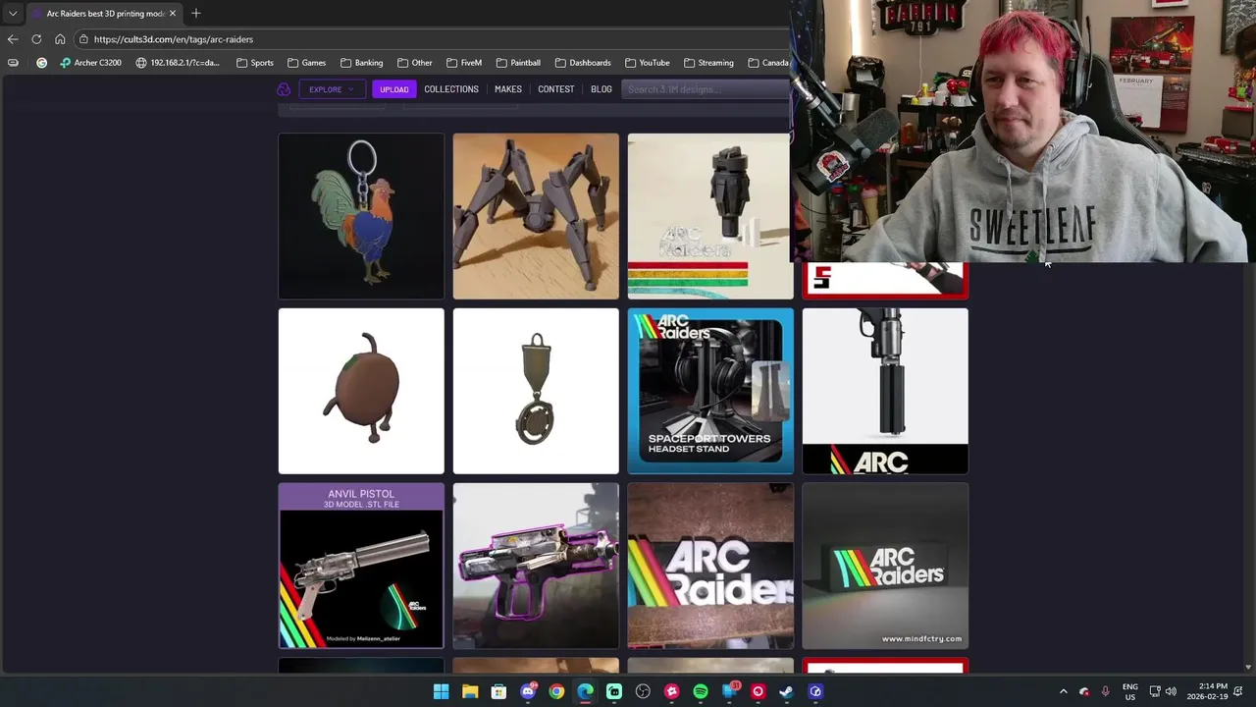
Task: Expand the Games bookmark folder
Action: tap(306, 63)
